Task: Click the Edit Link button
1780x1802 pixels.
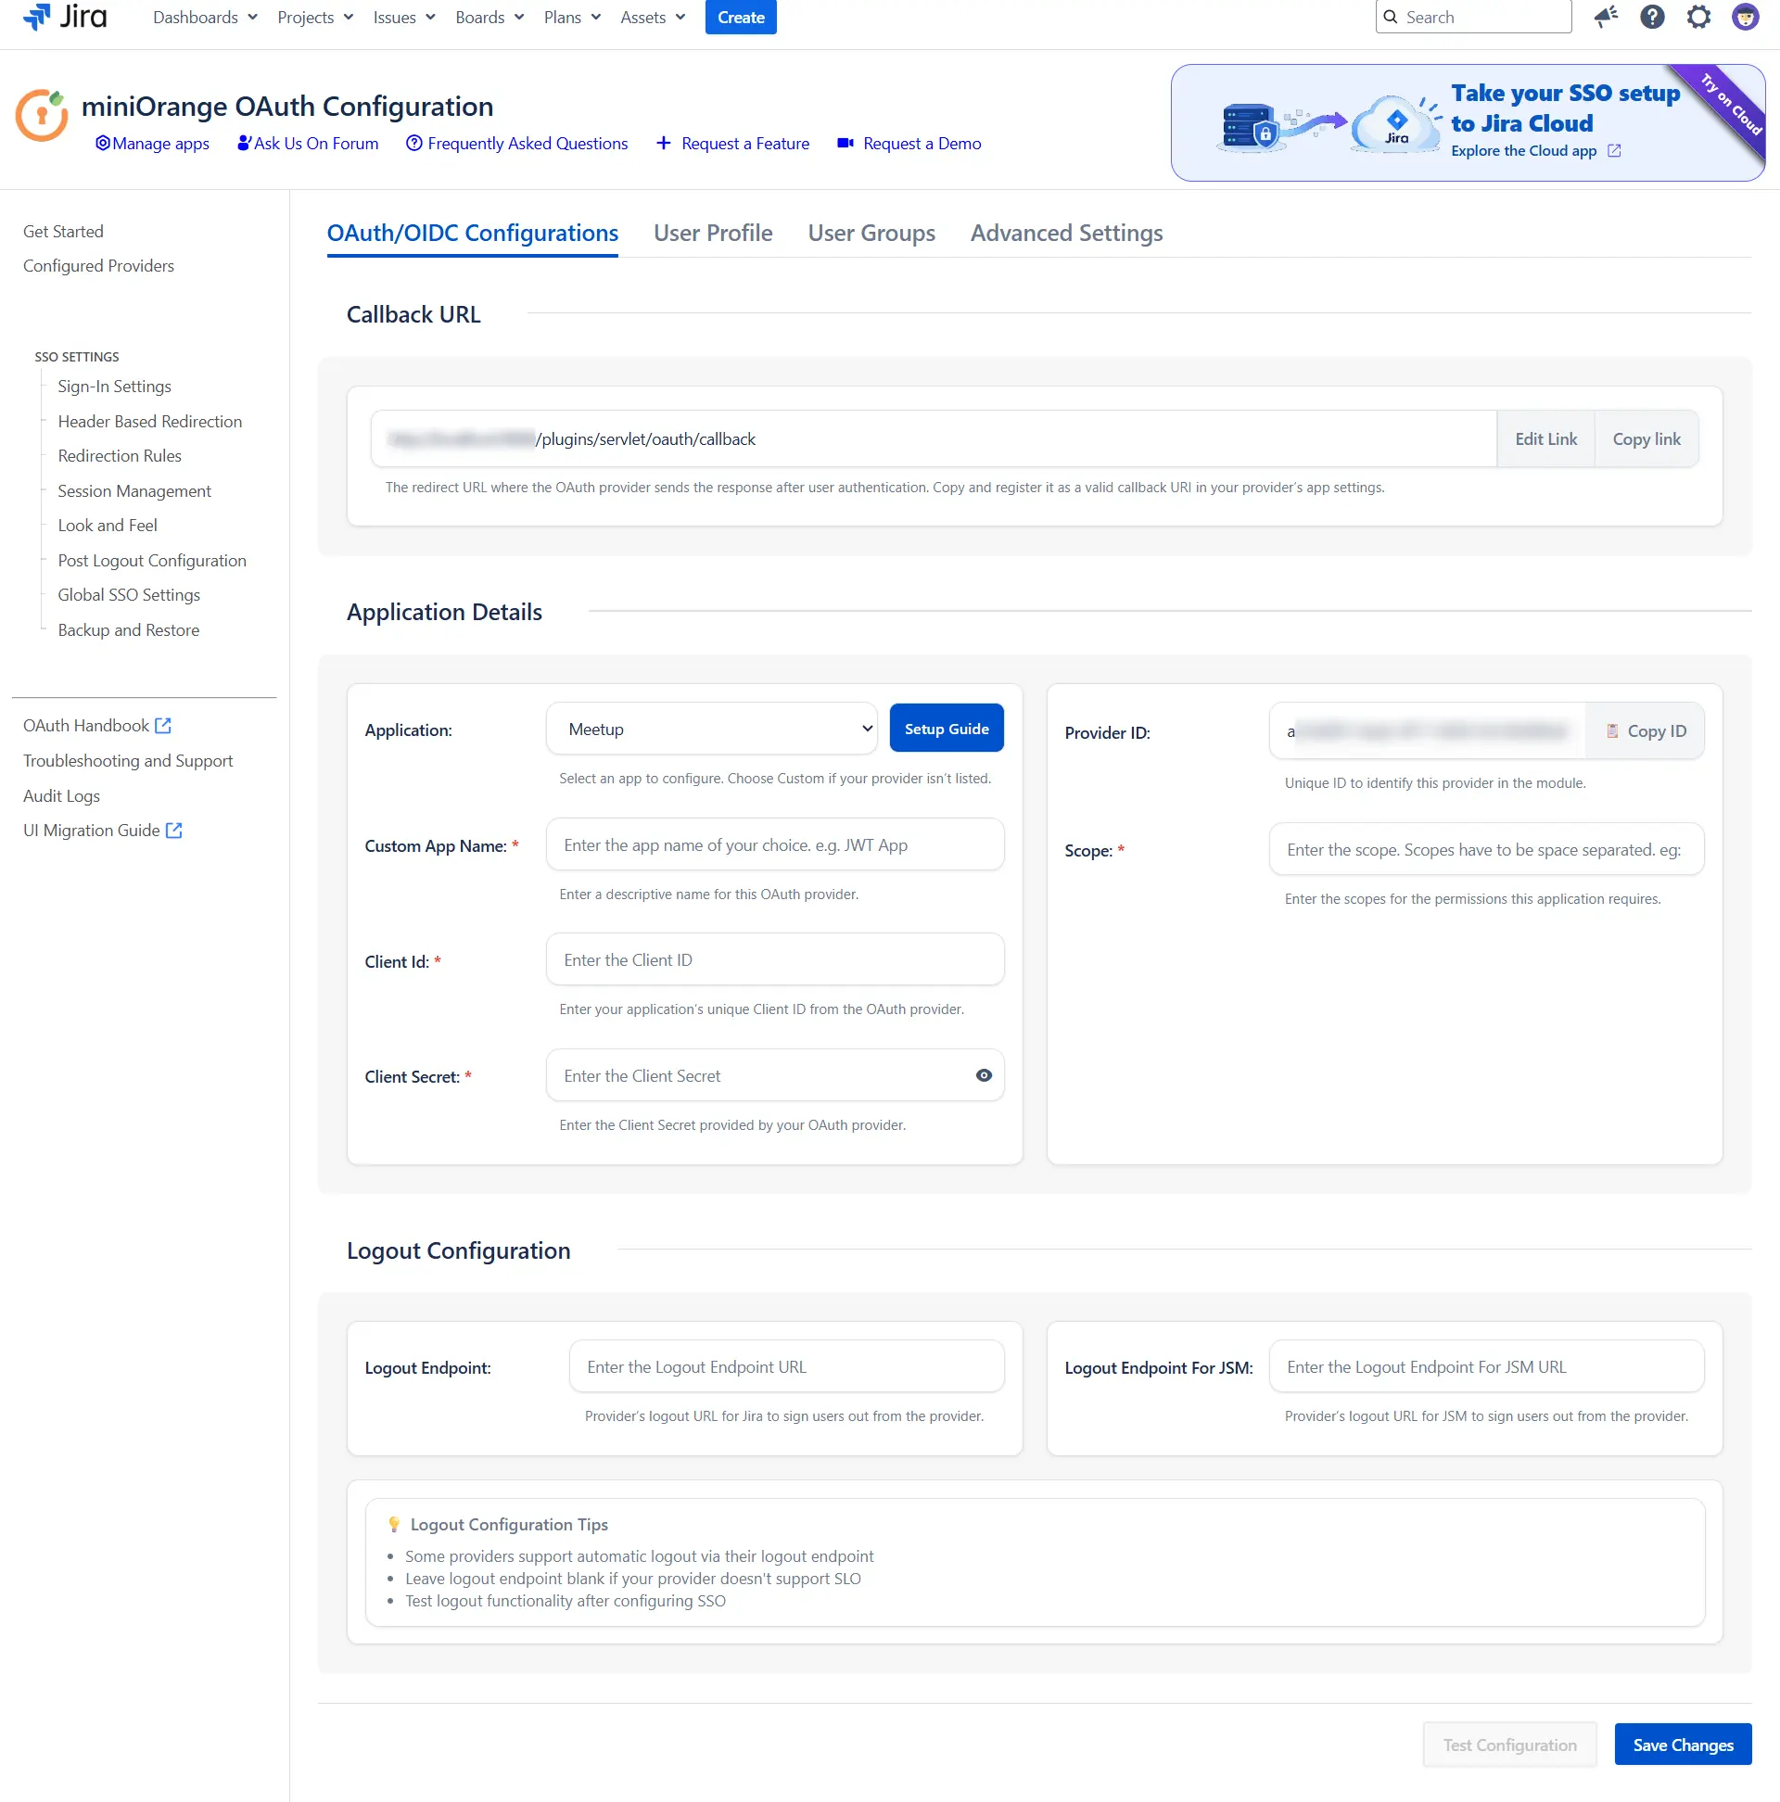Action: tap(1545, 438)
